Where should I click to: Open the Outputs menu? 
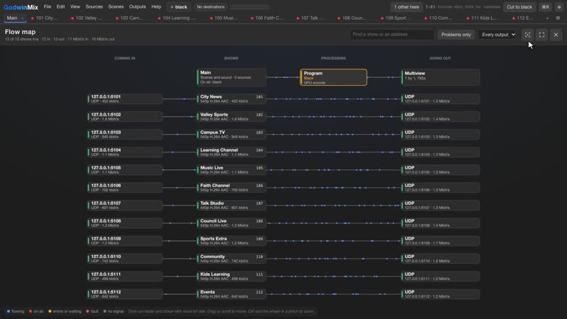137,7
